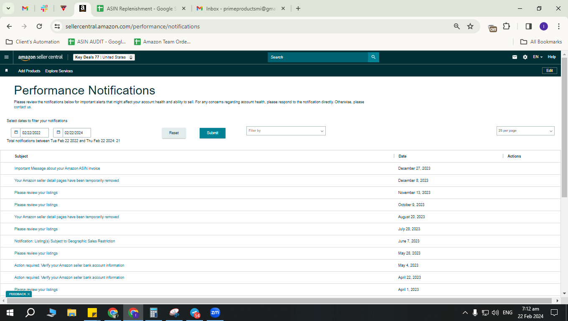Show hidden system tray icons
This screenshot has width=568, height=321.
point(465,313)
